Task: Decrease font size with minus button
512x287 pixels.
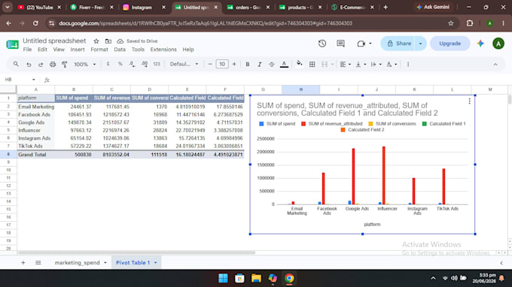Action: point(210,64)
